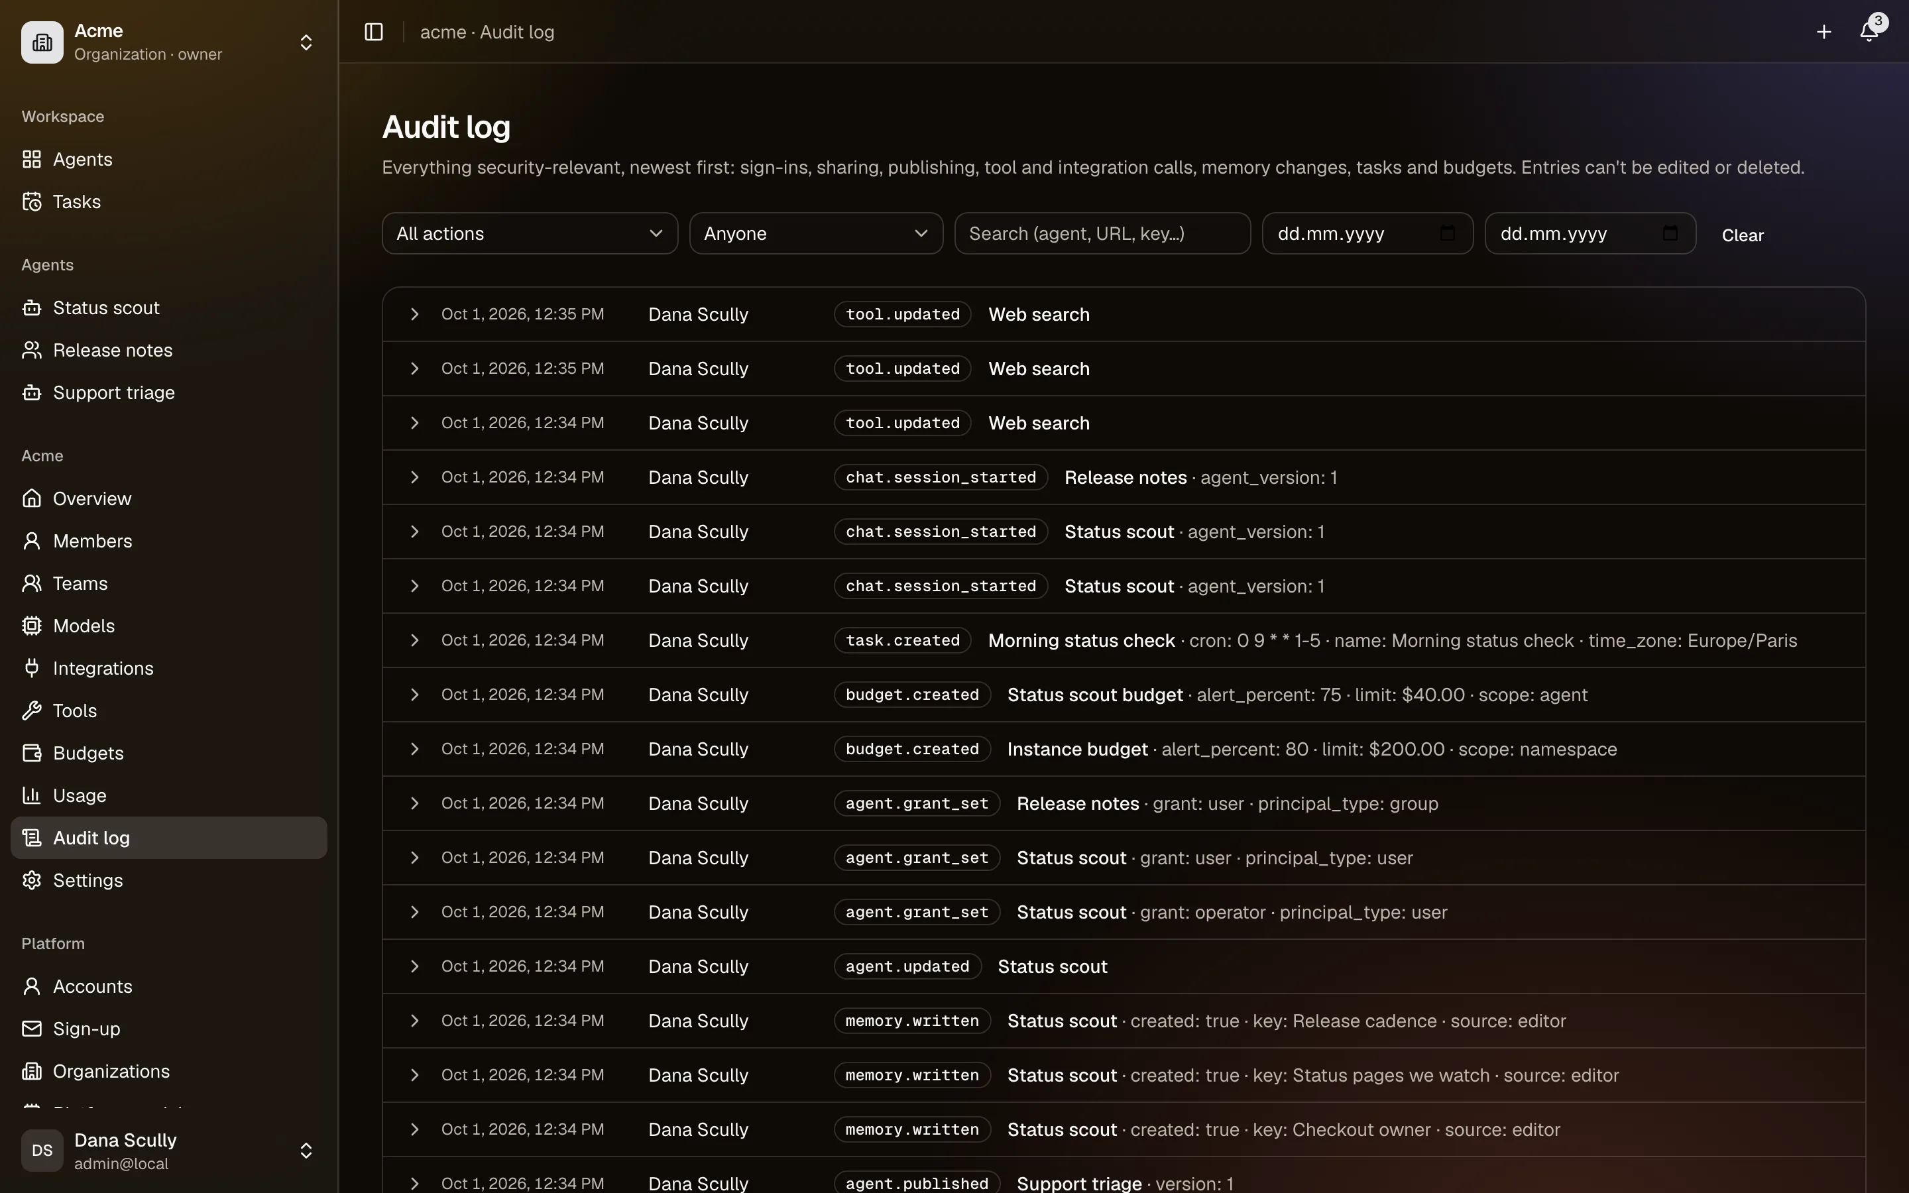This screenshot has height=1193, width=1909.
Task: Open Support triage agent in sidebar
Action: [x=169, y=393]
